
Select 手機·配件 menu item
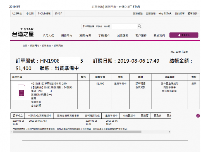pos(104,36)
